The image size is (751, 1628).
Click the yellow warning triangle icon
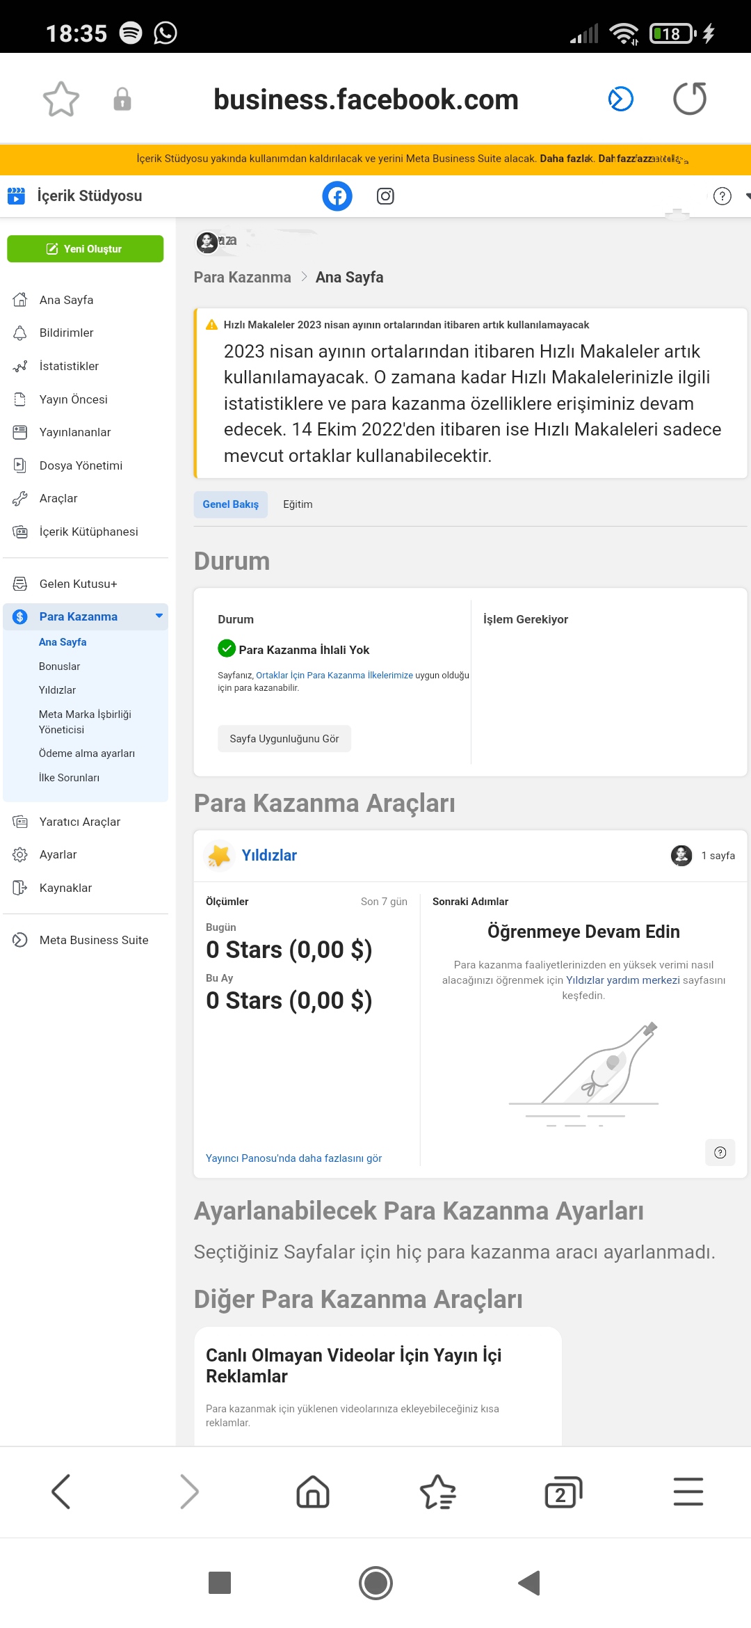[x=211, y=325]
